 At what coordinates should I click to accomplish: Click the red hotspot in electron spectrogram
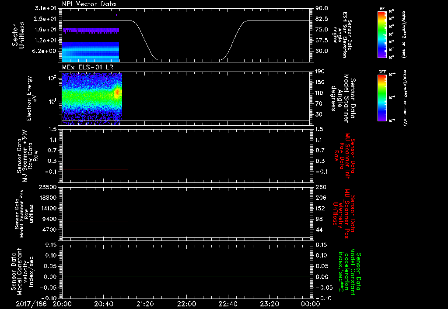pyautogui.click(x=117, y=93)
